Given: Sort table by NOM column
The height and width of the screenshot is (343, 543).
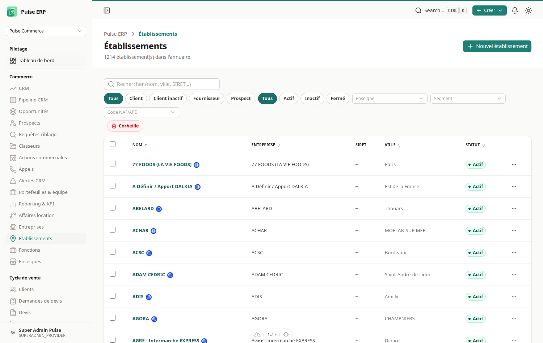Looking at the screenshot, I should tap(140, 145).
